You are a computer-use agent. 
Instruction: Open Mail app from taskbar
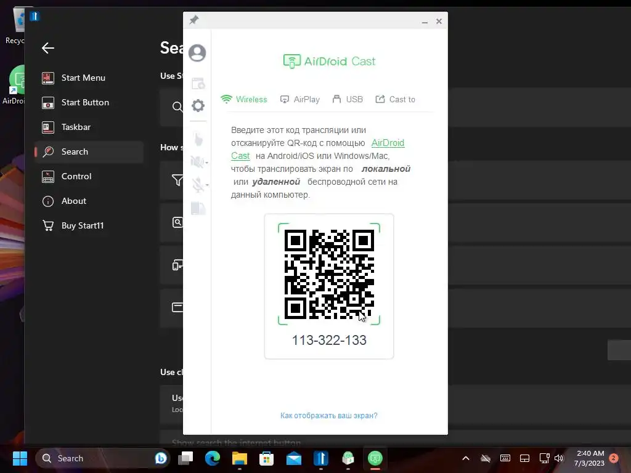(294, 458)
